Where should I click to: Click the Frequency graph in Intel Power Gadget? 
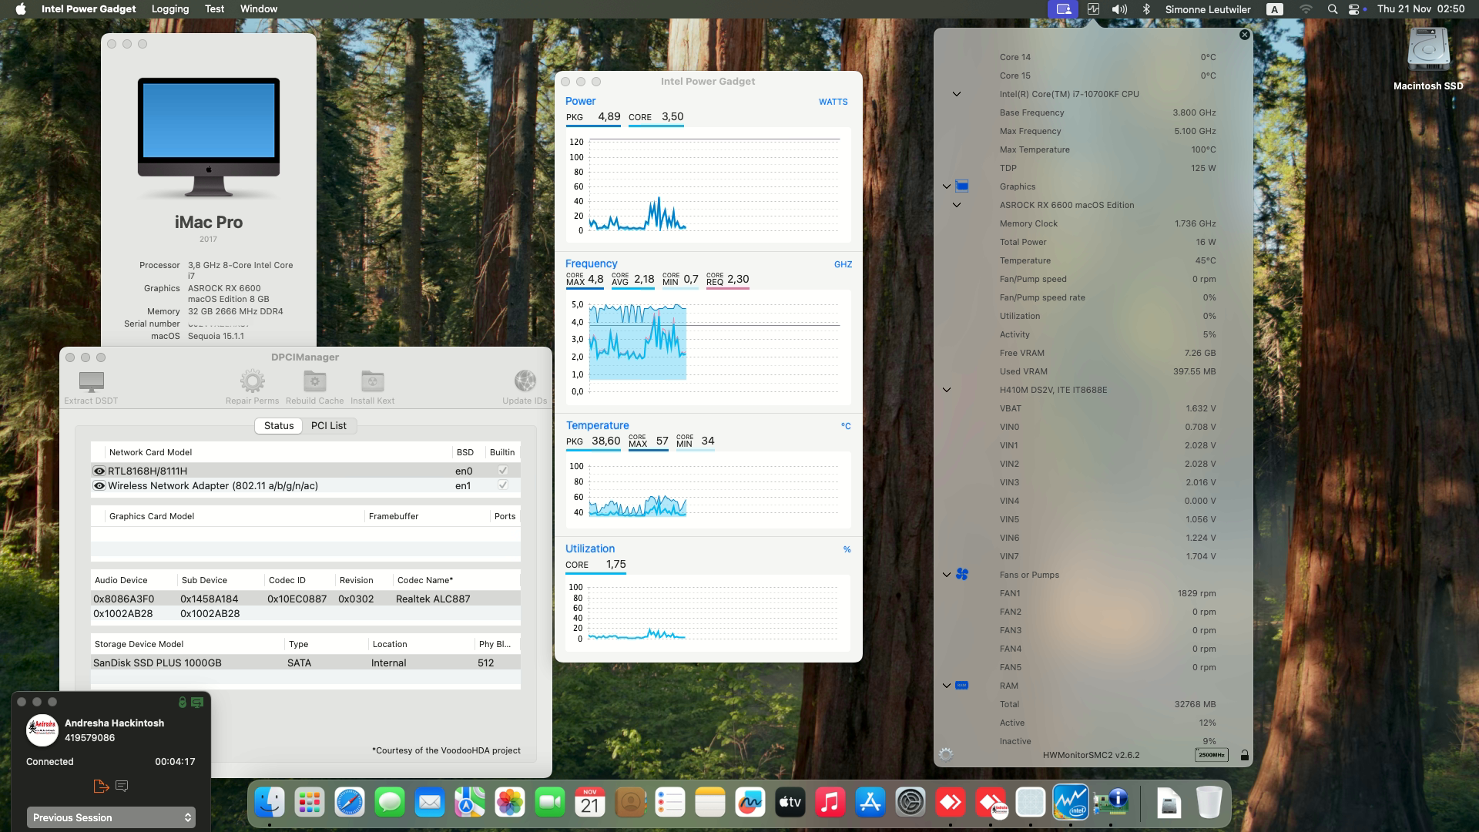[x=708, y=347]
